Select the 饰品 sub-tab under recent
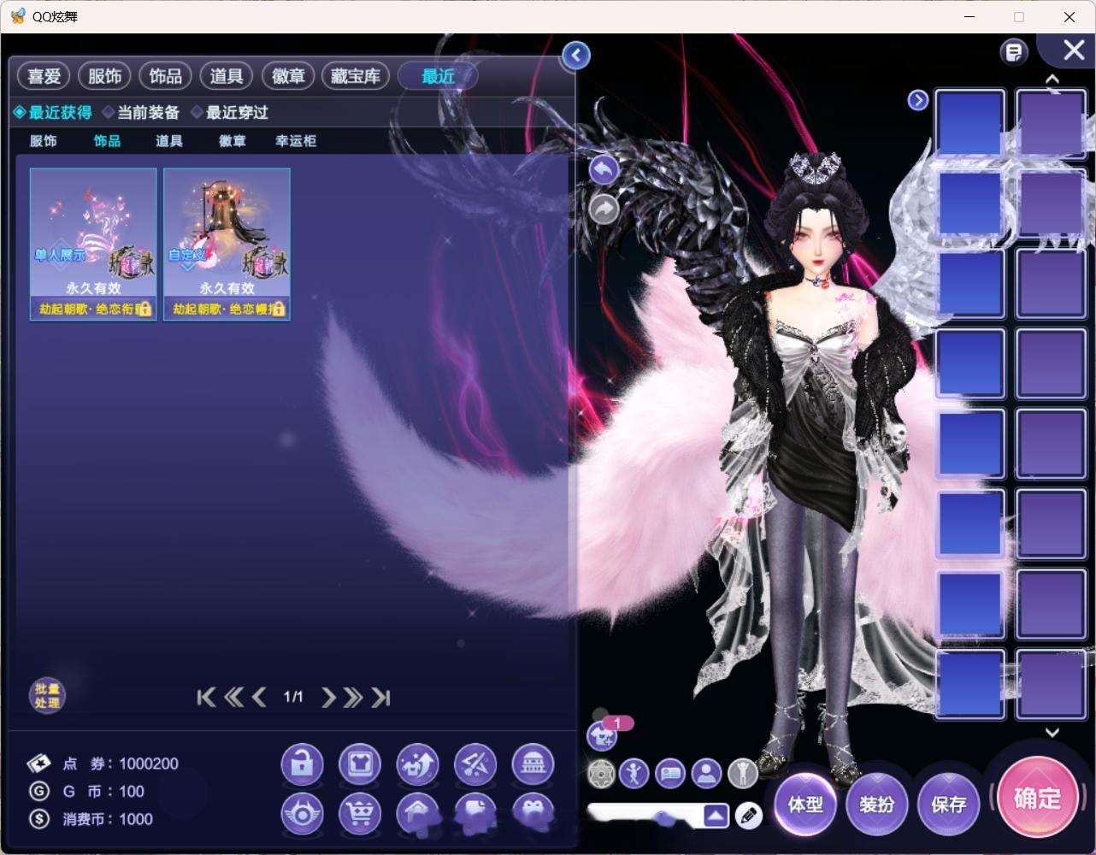The height and width of the screenshot is (855, 1096). (107, 141)
